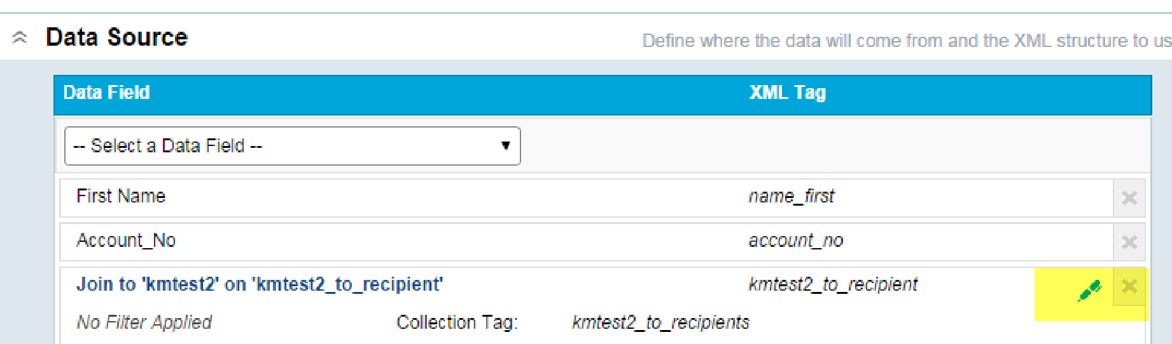Image resolution: width=1172 pixels, height=344 pixels.
Task: Click the kmtest2_to_recipients collection tag value
Action: pos(660,322)
